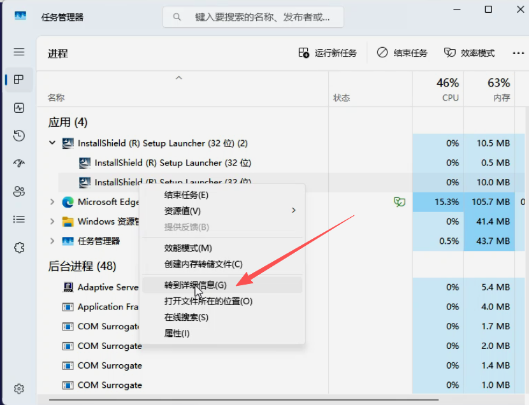This screenshot has height=405, width=529.
Task: Open the Users sidebar icon
Action: point(19,192)
